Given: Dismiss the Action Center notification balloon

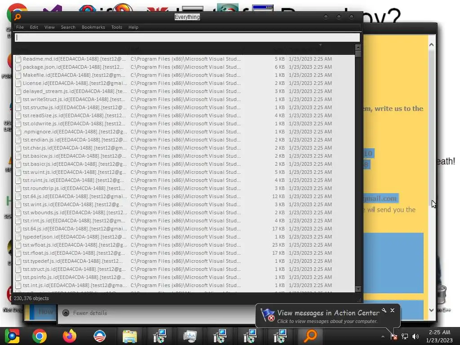Looking at the screenshot, I should tap(393, 310).
